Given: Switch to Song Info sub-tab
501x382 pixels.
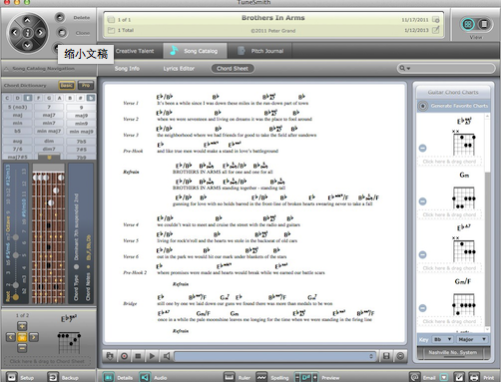Looking at the screenshot, I should (x=127, y=69).
